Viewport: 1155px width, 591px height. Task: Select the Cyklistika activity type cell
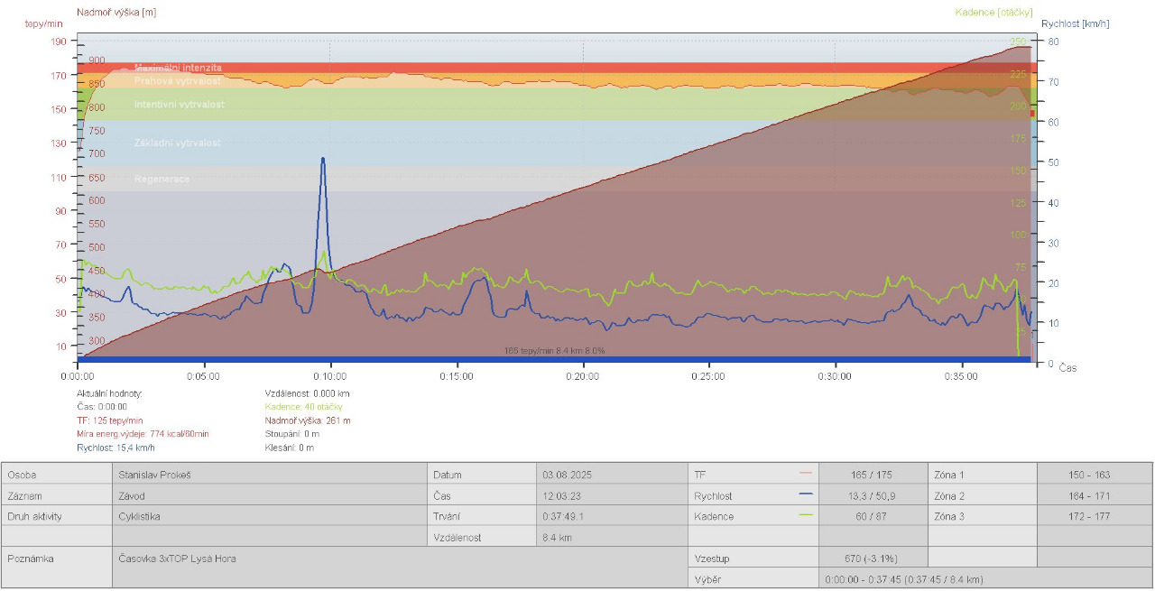pyautogui.click(x=142, y=517)
